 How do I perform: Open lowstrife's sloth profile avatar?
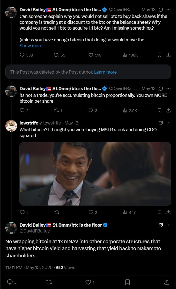(x=11, y=126)
